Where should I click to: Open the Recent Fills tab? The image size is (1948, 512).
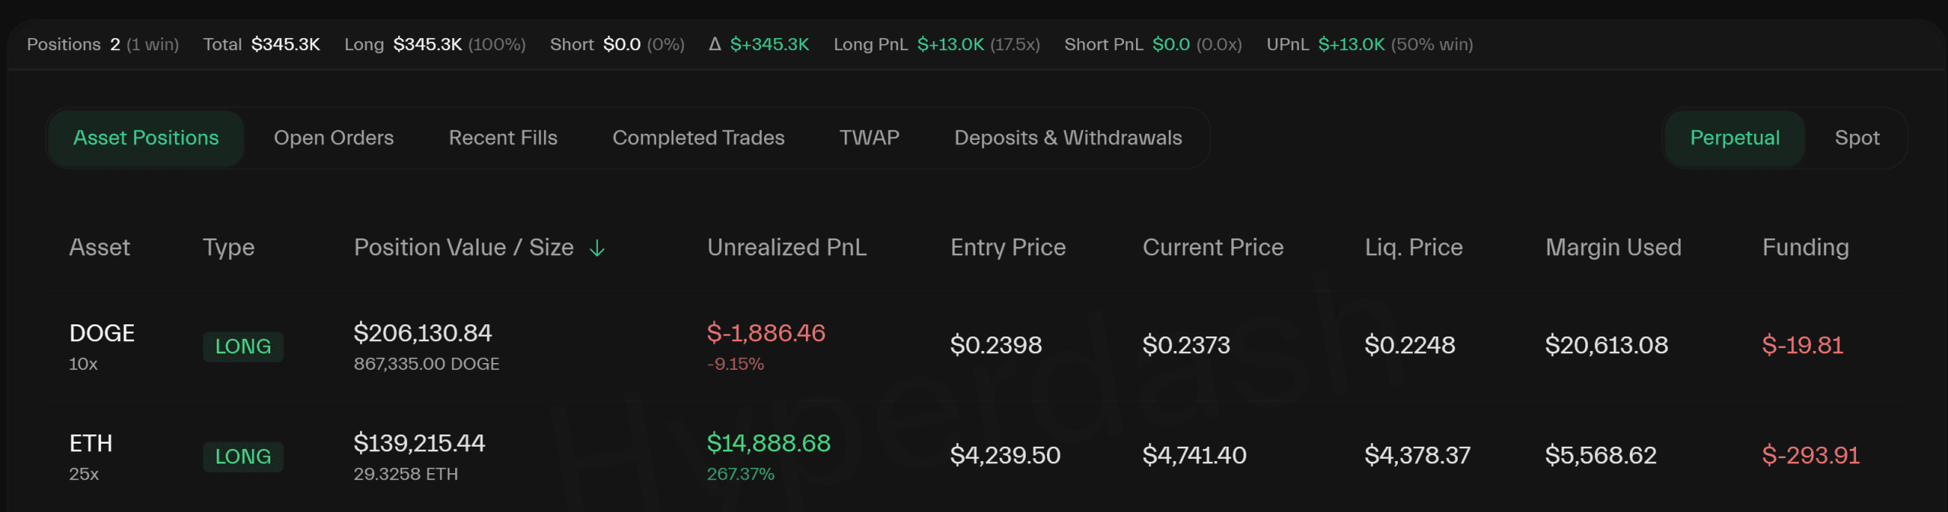[x=503, y=137]
